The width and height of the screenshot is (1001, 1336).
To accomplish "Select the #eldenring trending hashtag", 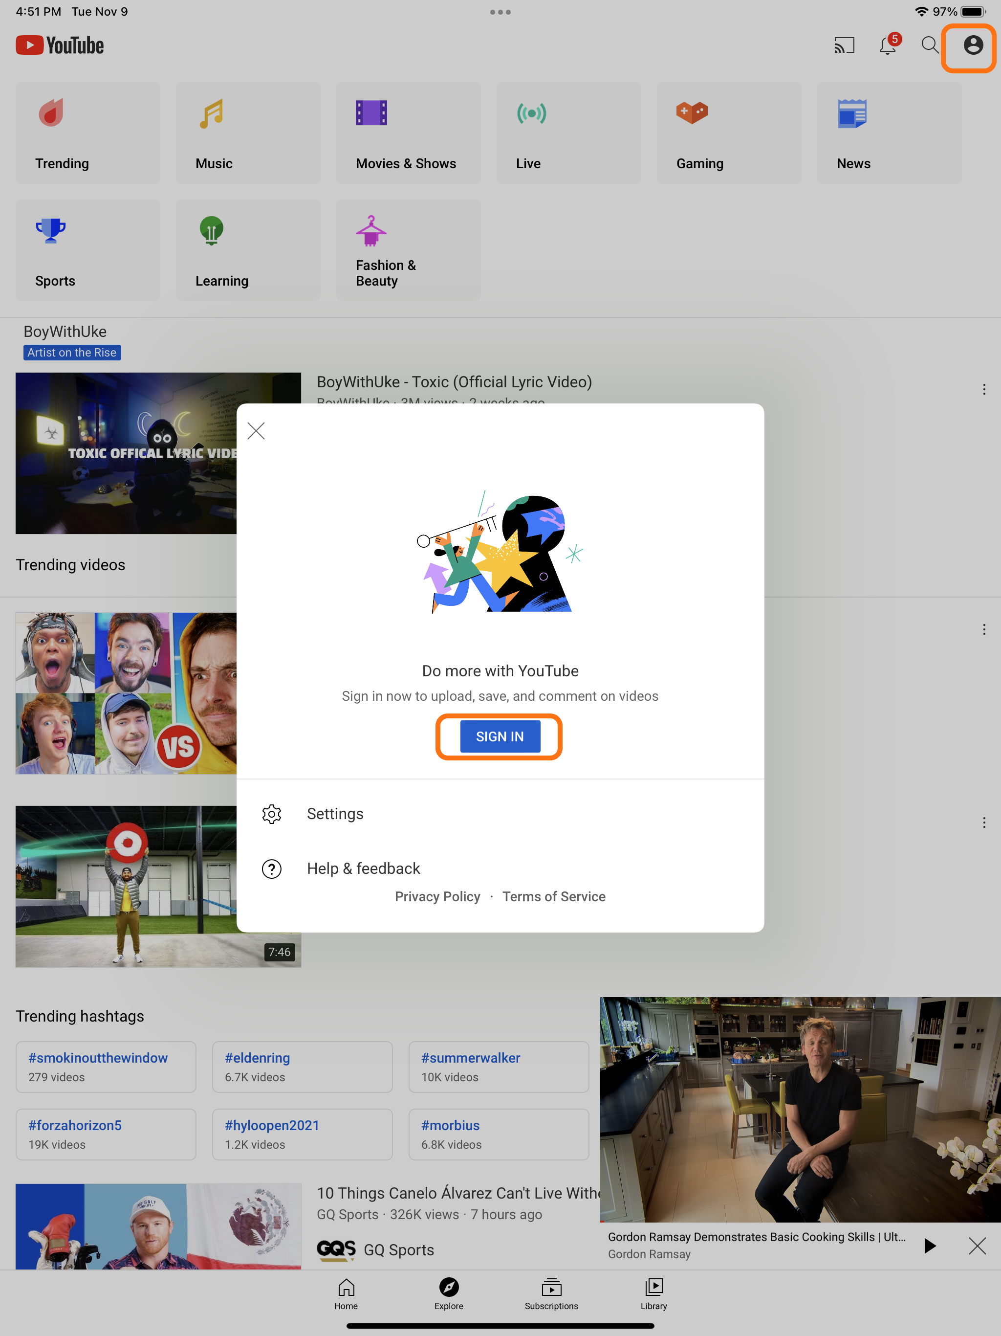I will point(303,1067).
